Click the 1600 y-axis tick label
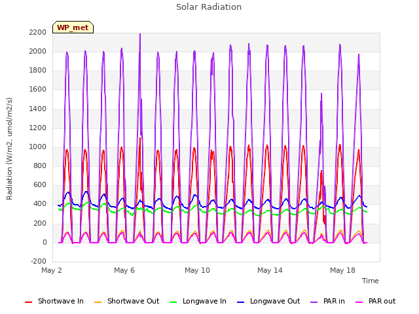This screenshot has height=314, width=419. (x=38, y=90)
